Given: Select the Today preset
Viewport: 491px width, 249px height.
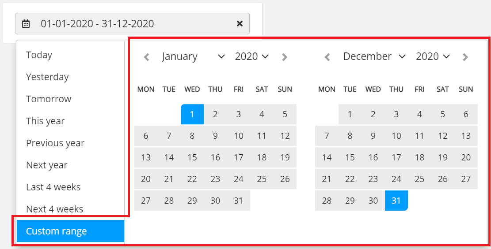Looking at the screenshot, I should click(39, 55).
